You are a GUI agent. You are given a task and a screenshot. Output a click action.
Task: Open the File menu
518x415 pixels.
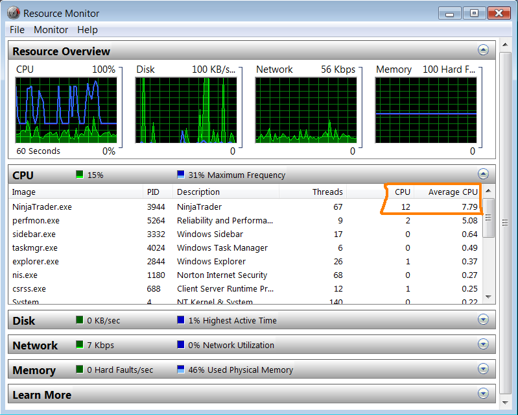(17, 30)
